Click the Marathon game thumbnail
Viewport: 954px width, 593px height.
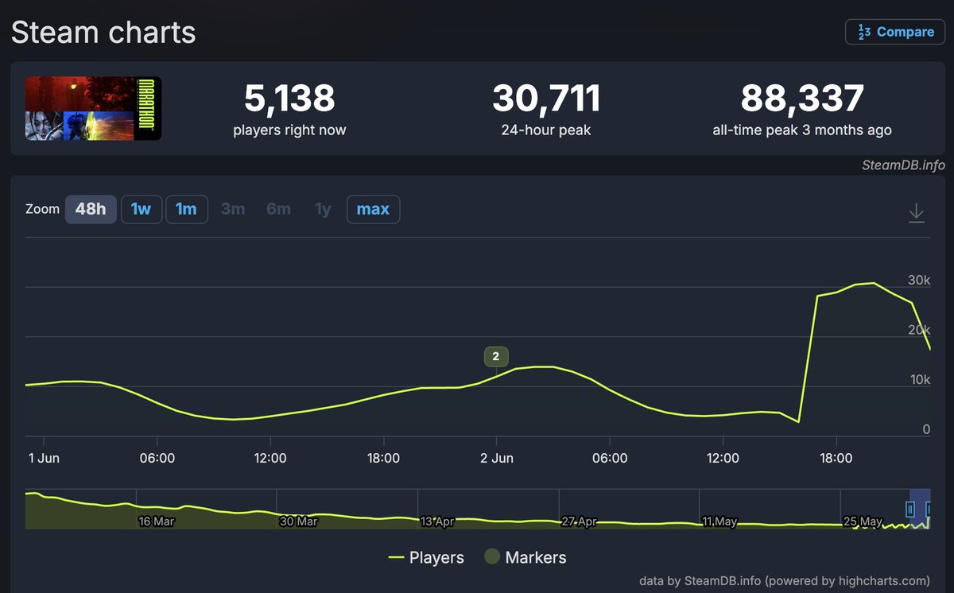click(x=94, y=108)
